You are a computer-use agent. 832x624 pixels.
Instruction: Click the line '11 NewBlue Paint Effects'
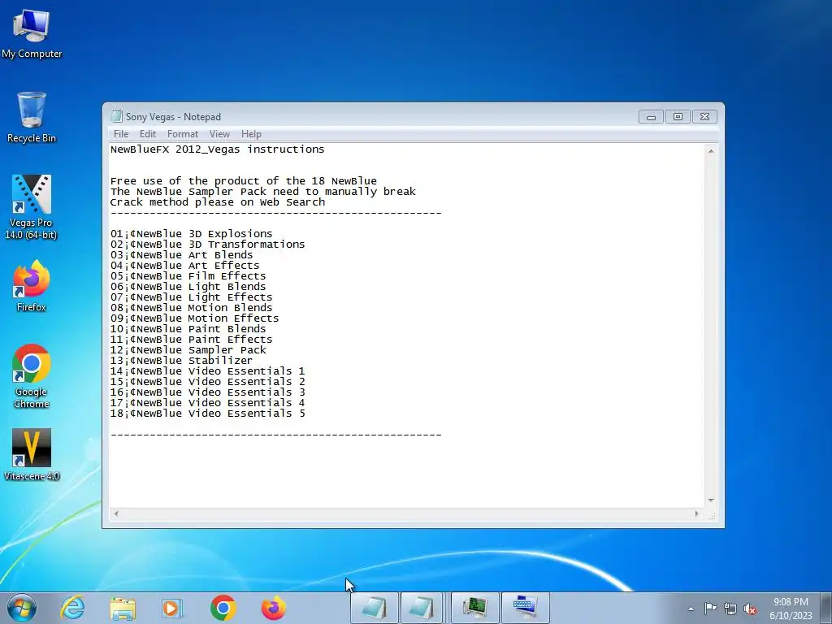[191, 340]
